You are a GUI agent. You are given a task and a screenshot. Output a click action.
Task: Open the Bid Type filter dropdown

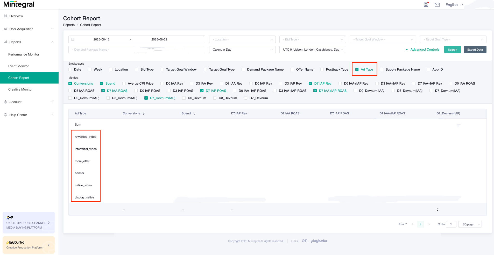[x=312, y=39]
